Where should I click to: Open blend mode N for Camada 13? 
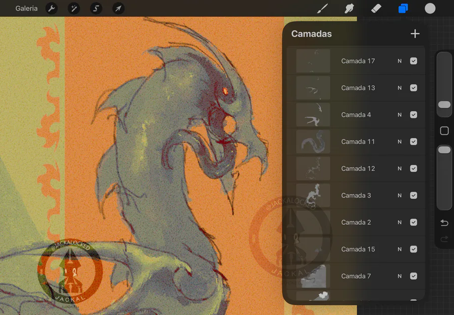(x=400, y=88)
